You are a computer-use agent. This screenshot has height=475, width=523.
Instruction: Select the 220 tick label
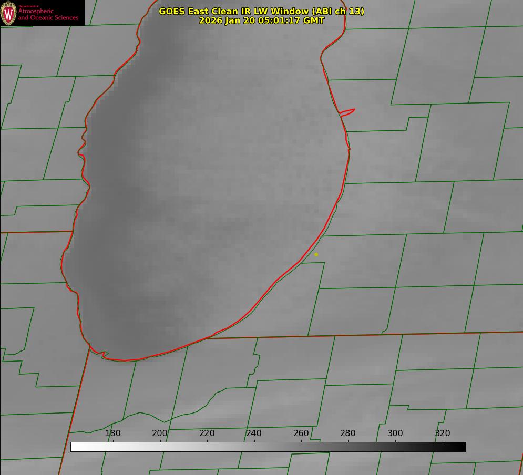[207, 433]
